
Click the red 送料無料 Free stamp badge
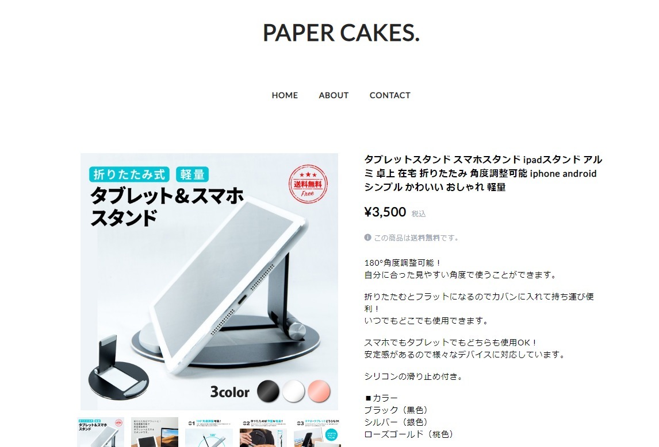click(308, 184)
